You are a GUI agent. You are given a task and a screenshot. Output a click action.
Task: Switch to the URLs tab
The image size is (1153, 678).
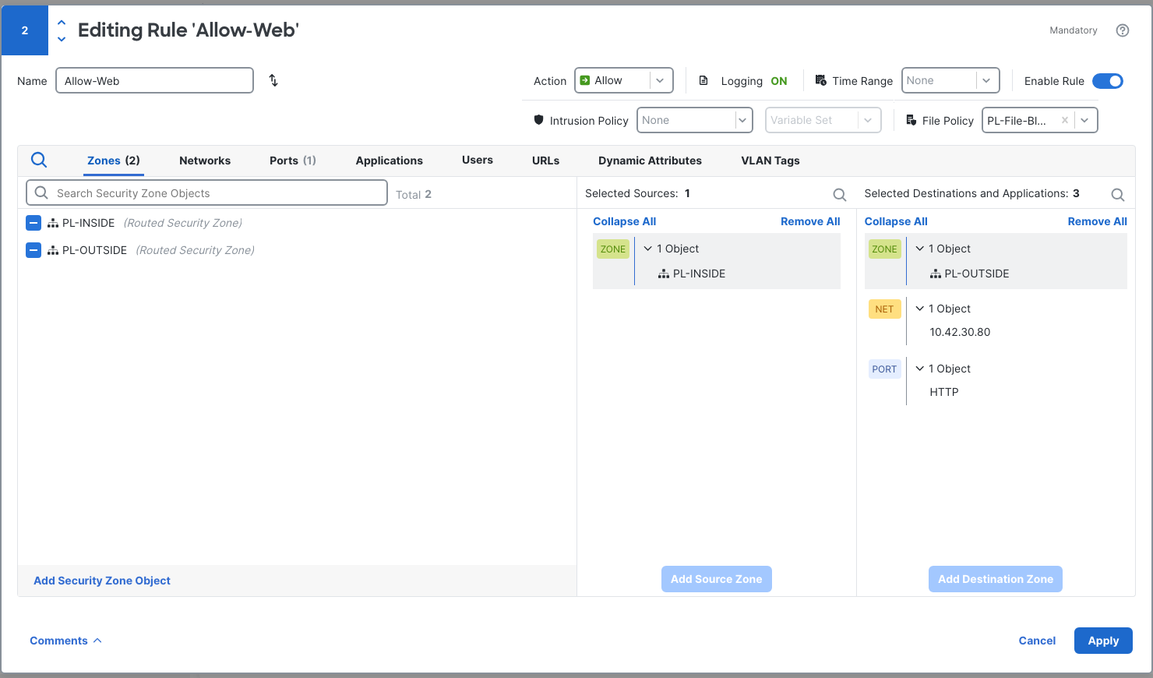click(546, 161)
